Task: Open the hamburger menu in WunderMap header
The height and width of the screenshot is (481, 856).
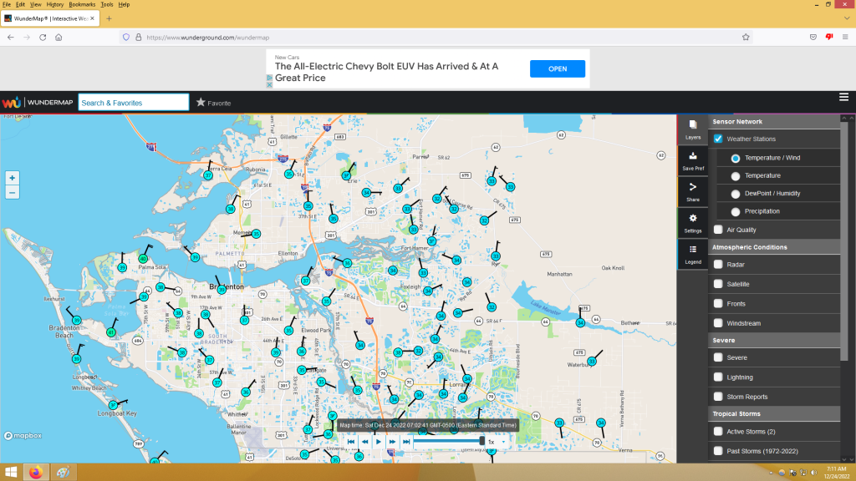Action: pos(843,97)
